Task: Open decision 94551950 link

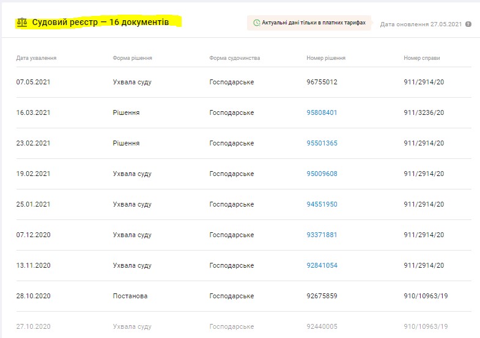Action: click(x=322, y=204)
